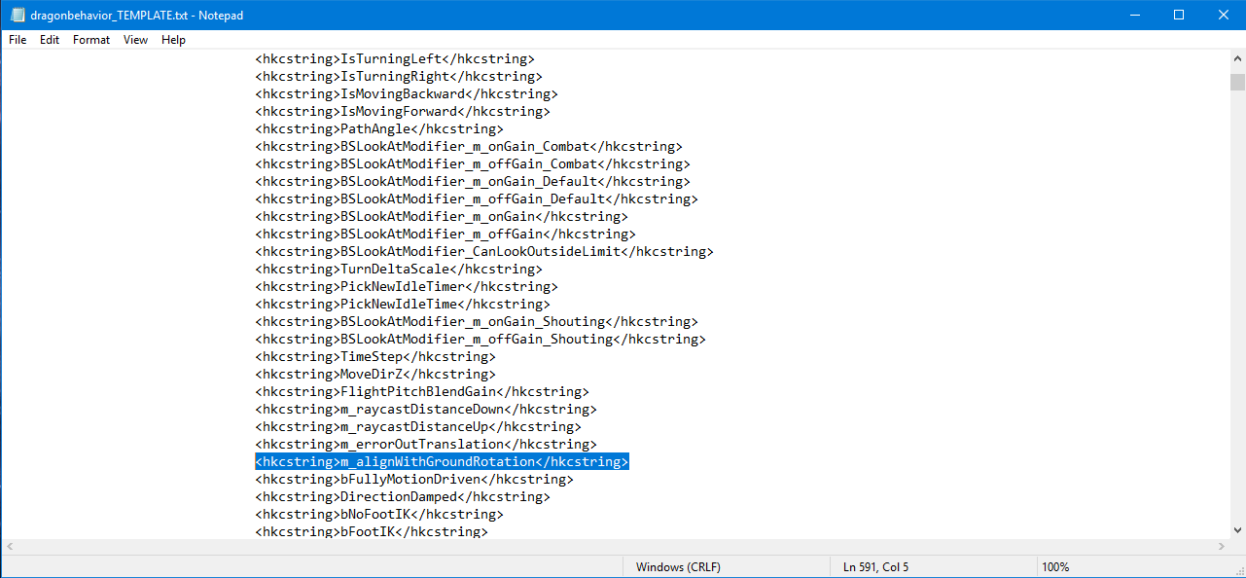Click the BSLookAtModifier_m_onGain line
The height and width of the screenshot is (578, 1246).
[x=442, y=217]
